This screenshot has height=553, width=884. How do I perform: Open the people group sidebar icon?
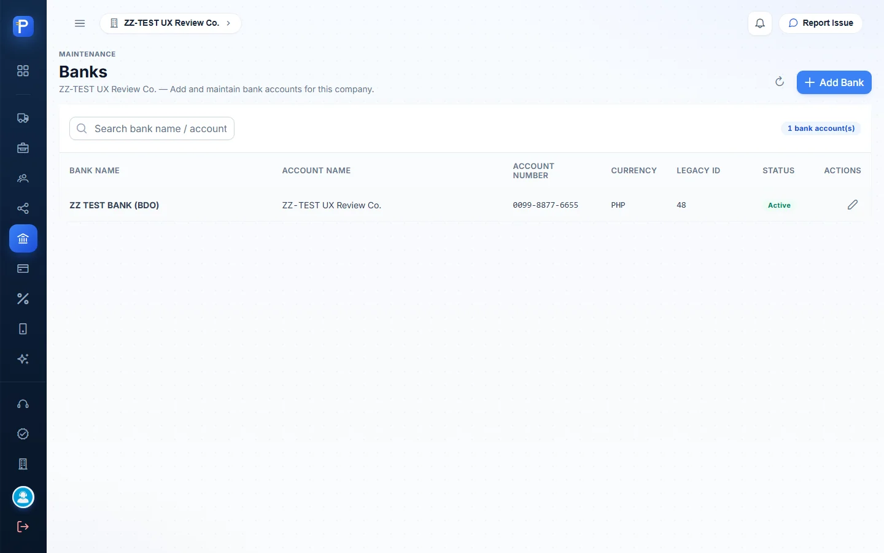click(23, 178)
